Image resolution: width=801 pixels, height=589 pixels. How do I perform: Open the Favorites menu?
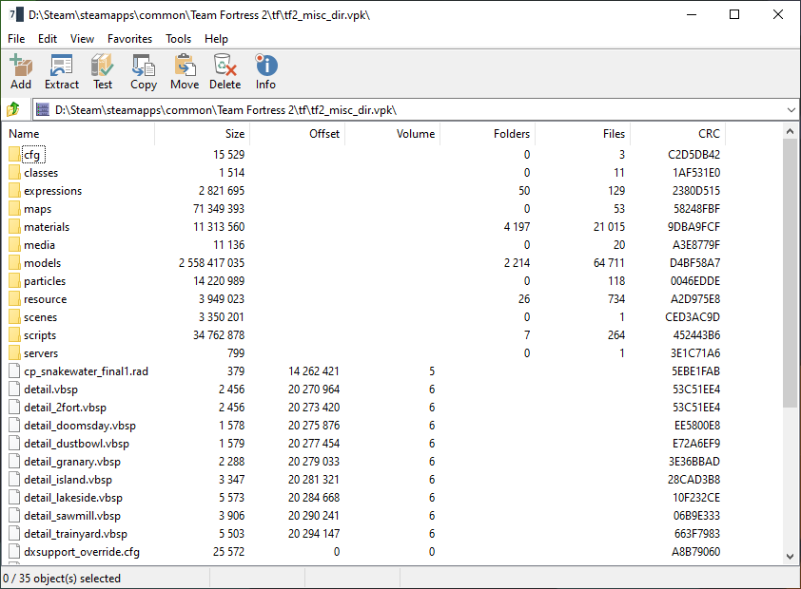click(129, 39)
